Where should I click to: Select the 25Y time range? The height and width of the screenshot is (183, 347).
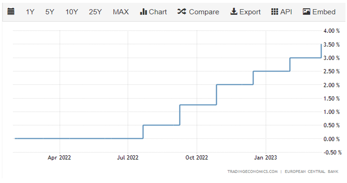click(95, 12)
